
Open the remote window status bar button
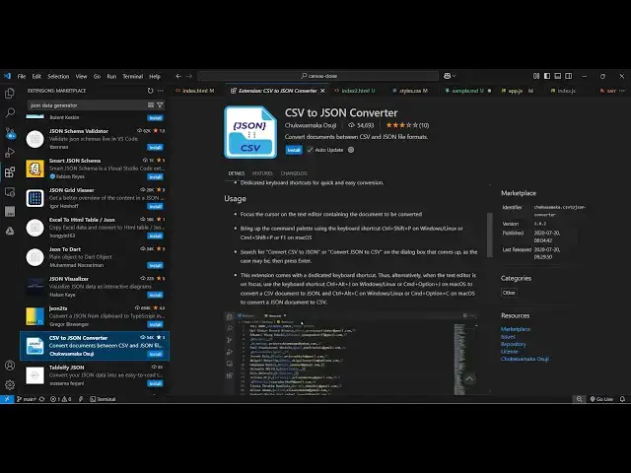7,399
